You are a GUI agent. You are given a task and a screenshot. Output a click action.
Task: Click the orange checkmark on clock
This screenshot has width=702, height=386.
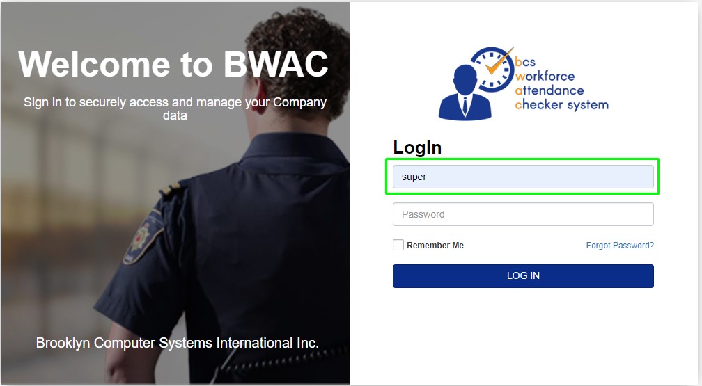[x=499, y=62]
